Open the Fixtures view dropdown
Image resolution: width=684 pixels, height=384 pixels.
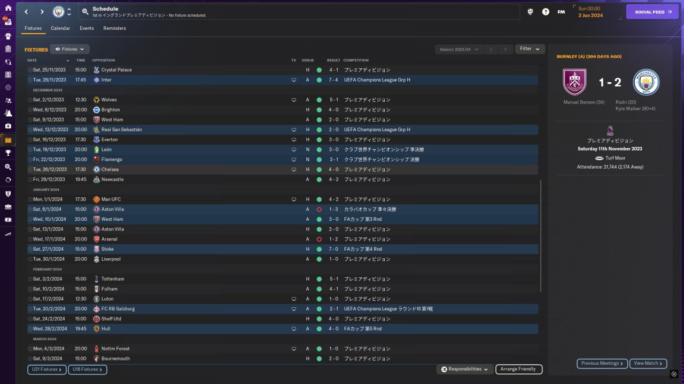[x=69, y=49]
